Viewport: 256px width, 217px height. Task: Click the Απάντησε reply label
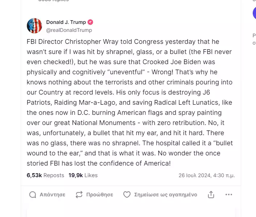(x=53, y=195)
